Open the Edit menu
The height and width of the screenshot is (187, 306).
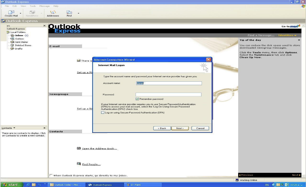click(x=15, y=6)
